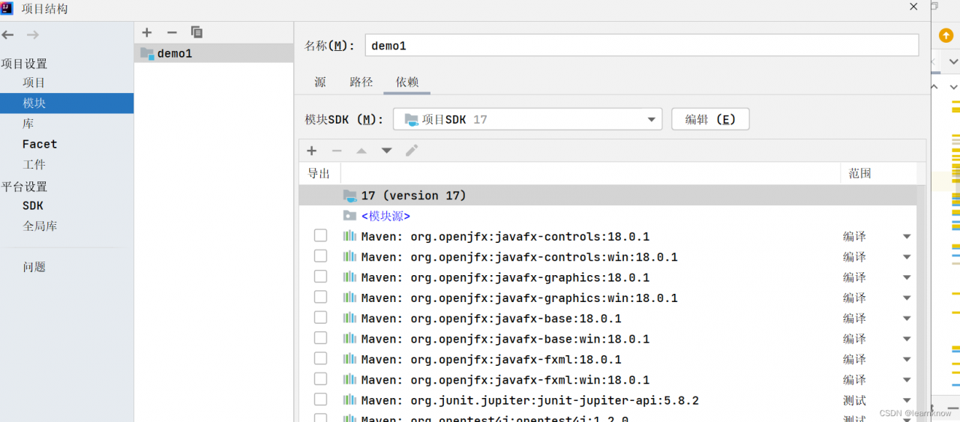Open 项目 settings in sidebar
Screen dimensions: 960x422
tap(34, 82)
